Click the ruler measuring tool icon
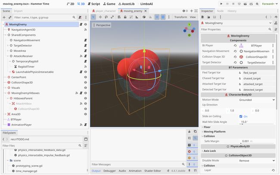The width and height of the screenshot is (280, 175). 137,17
